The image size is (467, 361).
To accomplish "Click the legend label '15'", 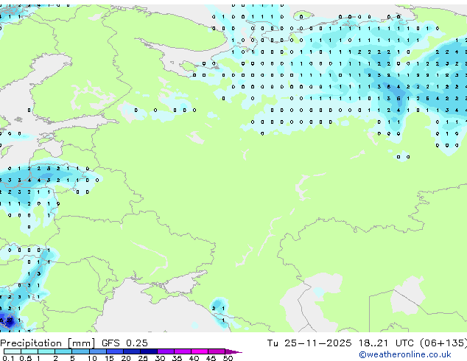I will pyautogui.click(x=109, y=358).
